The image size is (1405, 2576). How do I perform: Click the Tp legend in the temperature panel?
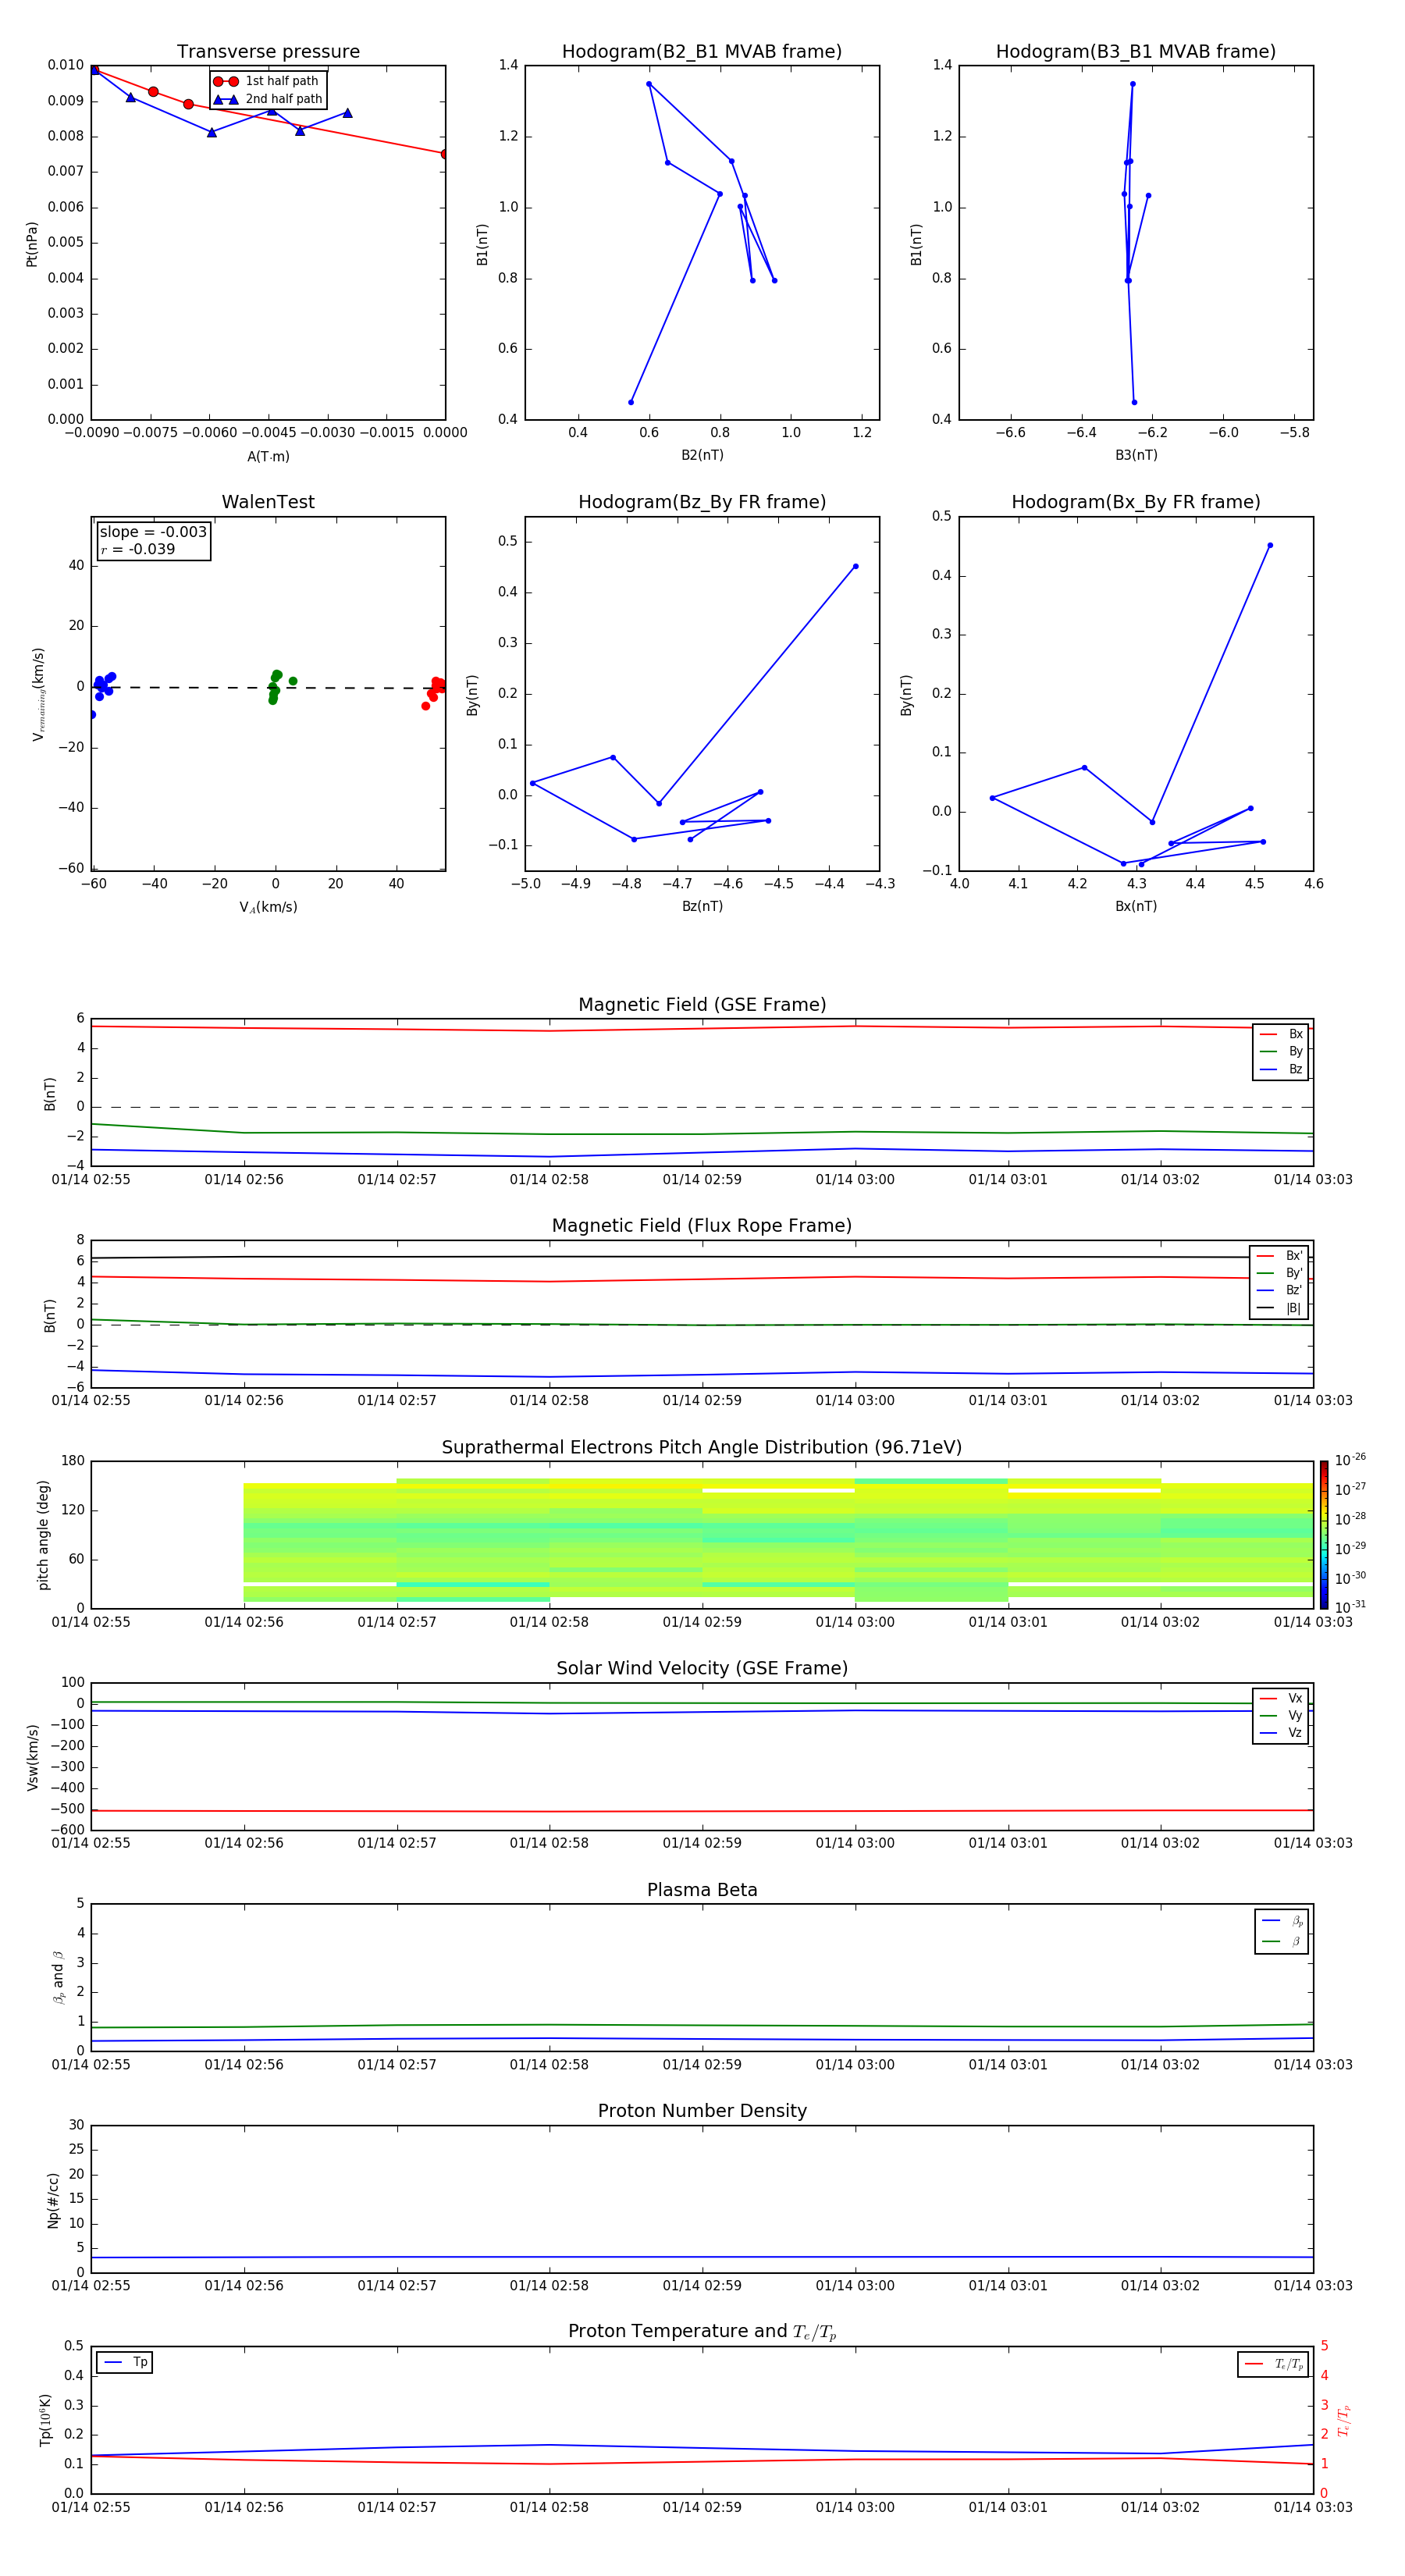tap(125, 2363)
